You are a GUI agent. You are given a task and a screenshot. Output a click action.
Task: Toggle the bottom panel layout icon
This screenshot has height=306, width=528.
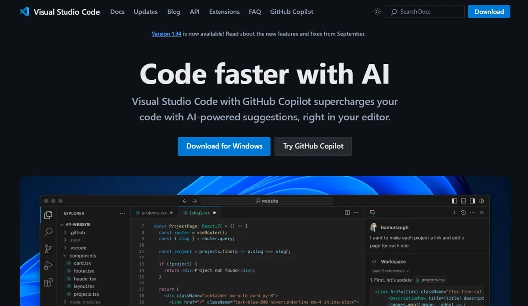coord(463,201)
